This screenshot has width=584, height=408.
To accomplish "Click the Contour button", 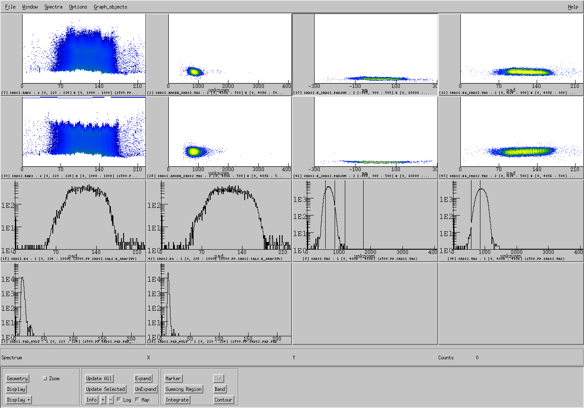I will pos(223,400).
